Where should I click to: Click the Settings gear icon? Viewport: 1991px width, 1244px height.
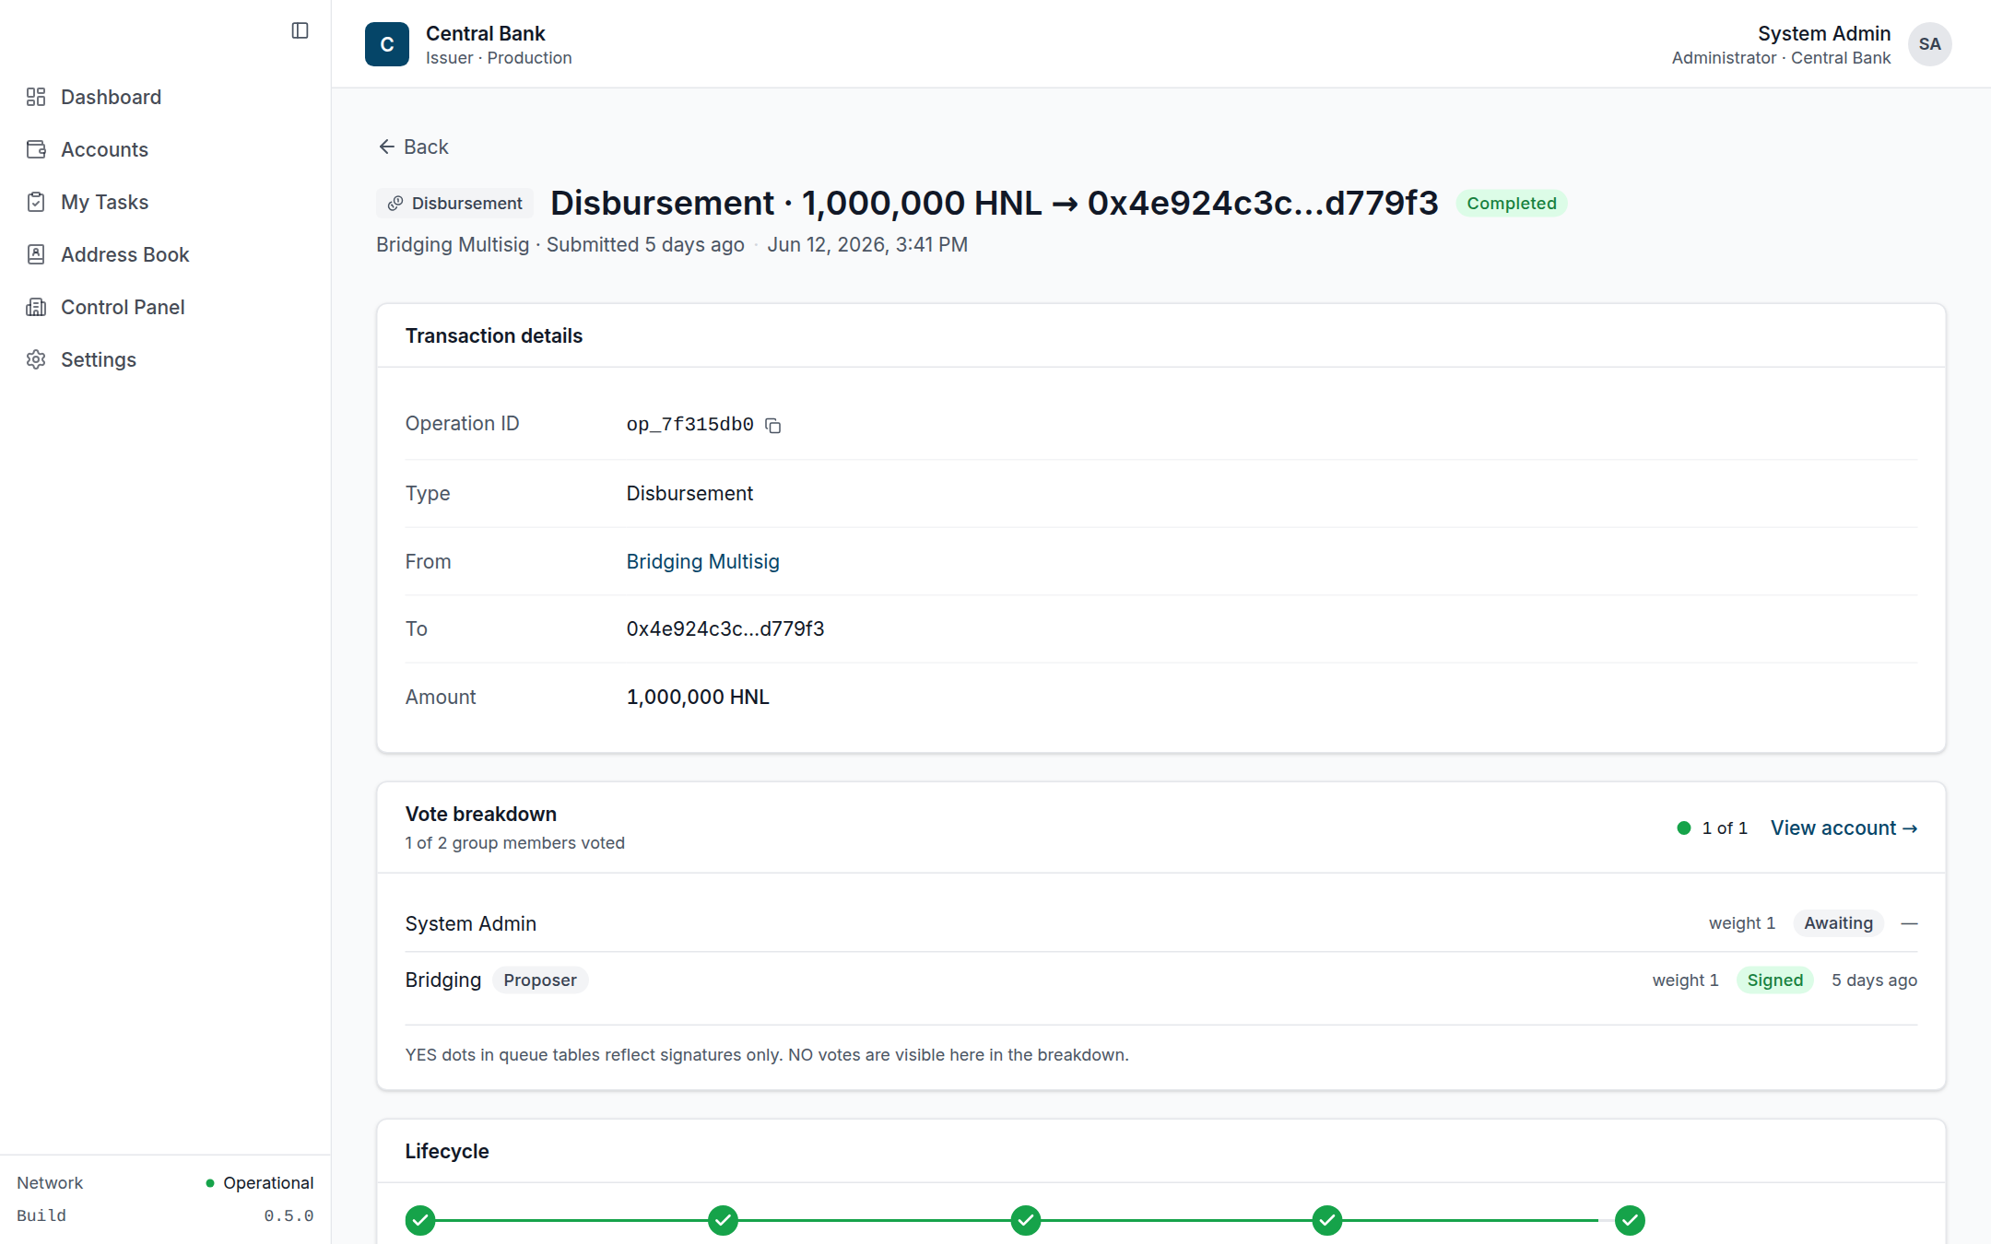(36, 359)
